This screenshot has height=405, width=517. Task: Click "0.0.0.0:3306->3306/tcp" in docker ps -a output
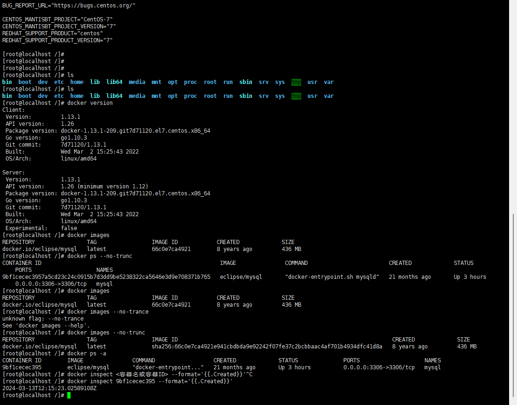pyautogui.click(x=379, y=367)
